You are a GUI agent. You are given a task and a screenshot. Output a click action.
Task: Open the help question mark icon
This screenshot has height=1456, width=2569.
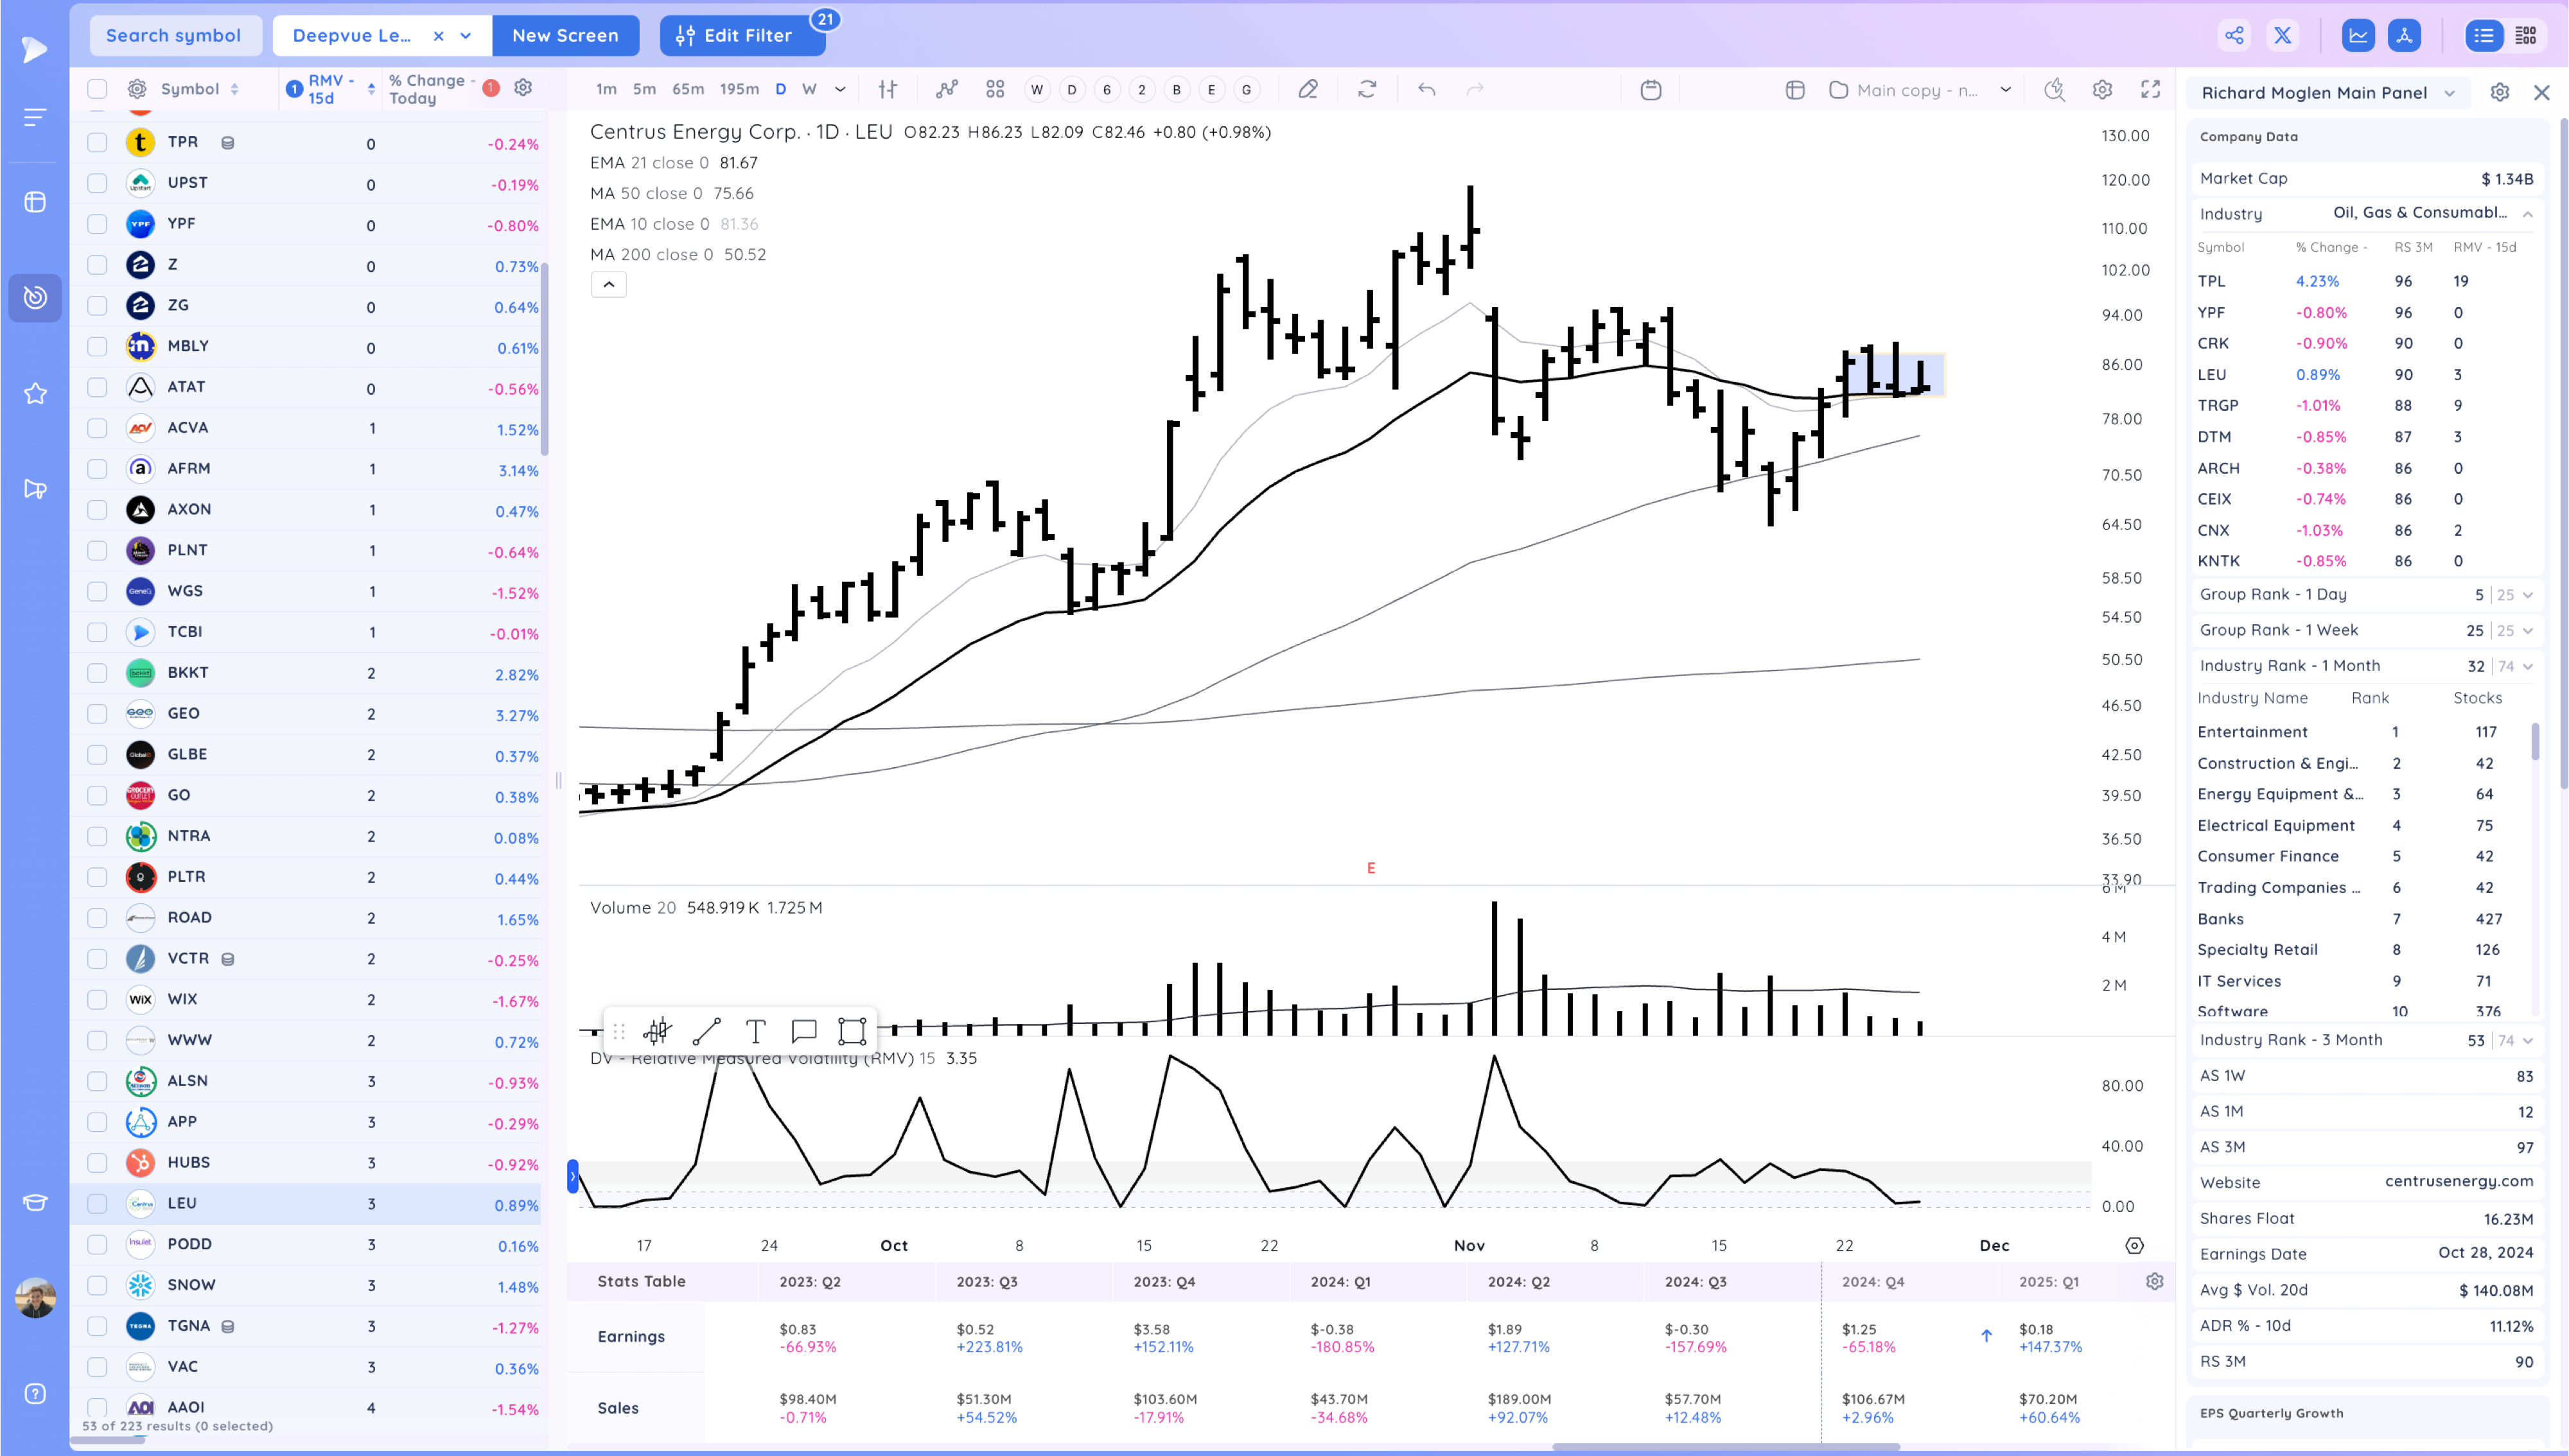coord(35,1393)
